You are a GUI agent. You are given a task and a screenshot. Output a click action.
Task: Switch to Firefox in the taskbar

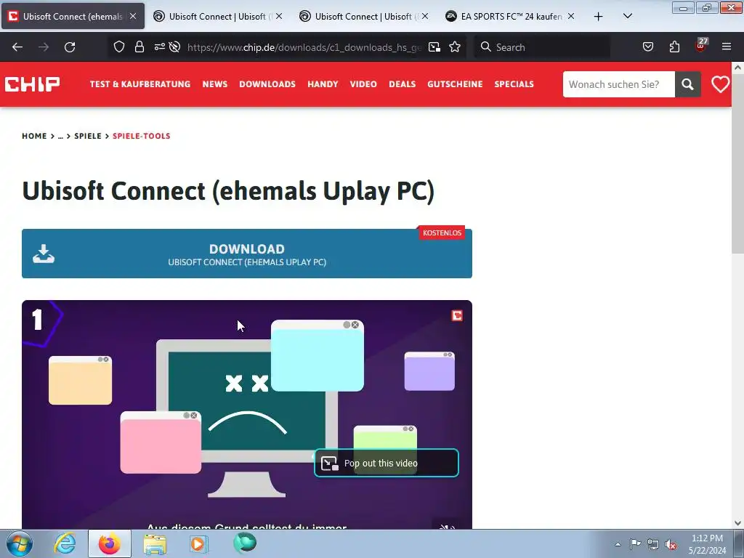tap(110, 543)
